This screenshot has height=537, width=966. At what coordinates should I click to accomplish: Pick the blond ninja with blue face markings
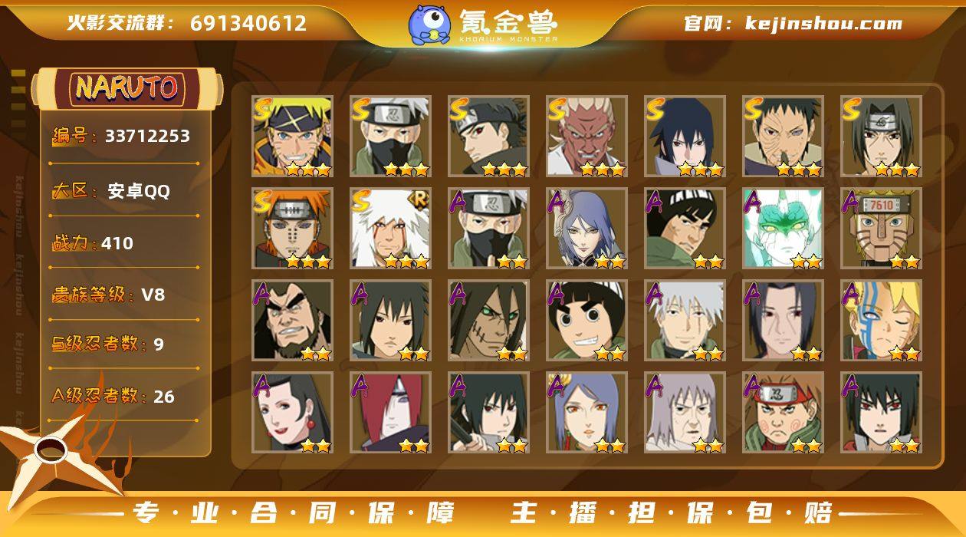tap(881, 321)
